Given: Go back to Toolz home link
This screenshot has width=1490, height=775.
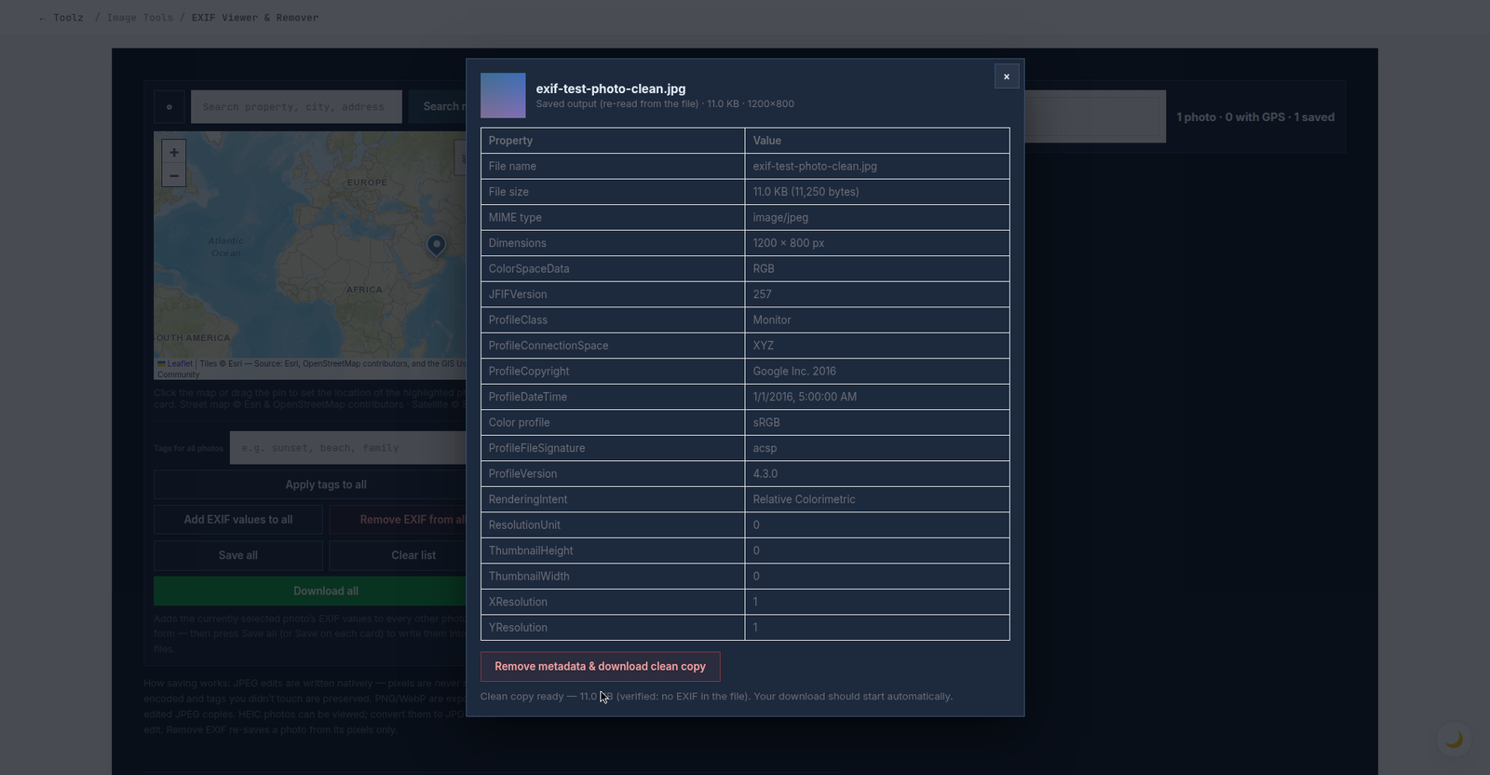Looking at the screenshot, I should (x=61, y=18).
